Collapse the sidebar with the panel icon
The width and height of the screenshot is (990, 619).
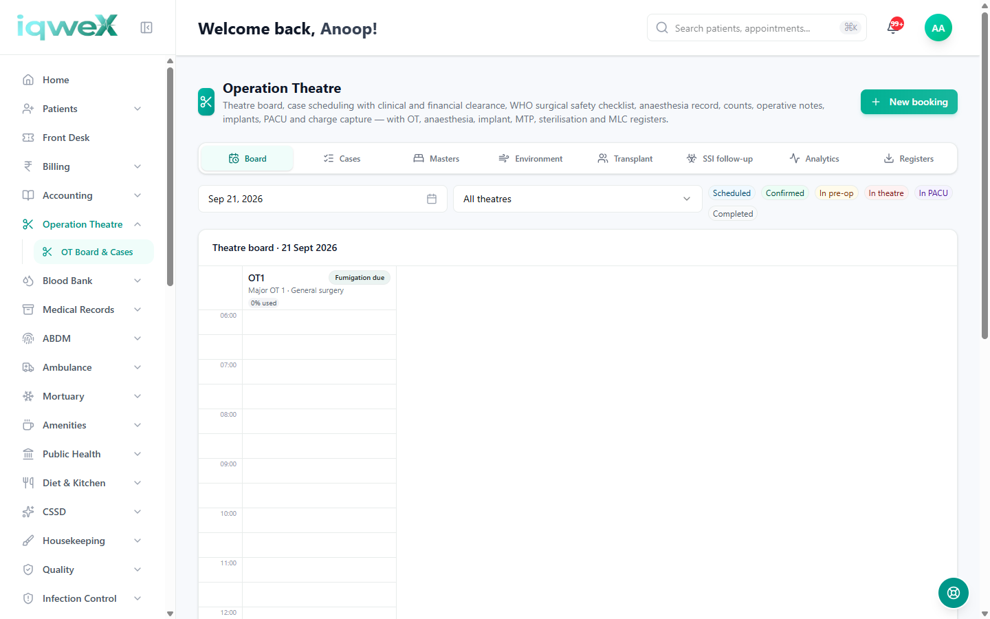point(146,28)
